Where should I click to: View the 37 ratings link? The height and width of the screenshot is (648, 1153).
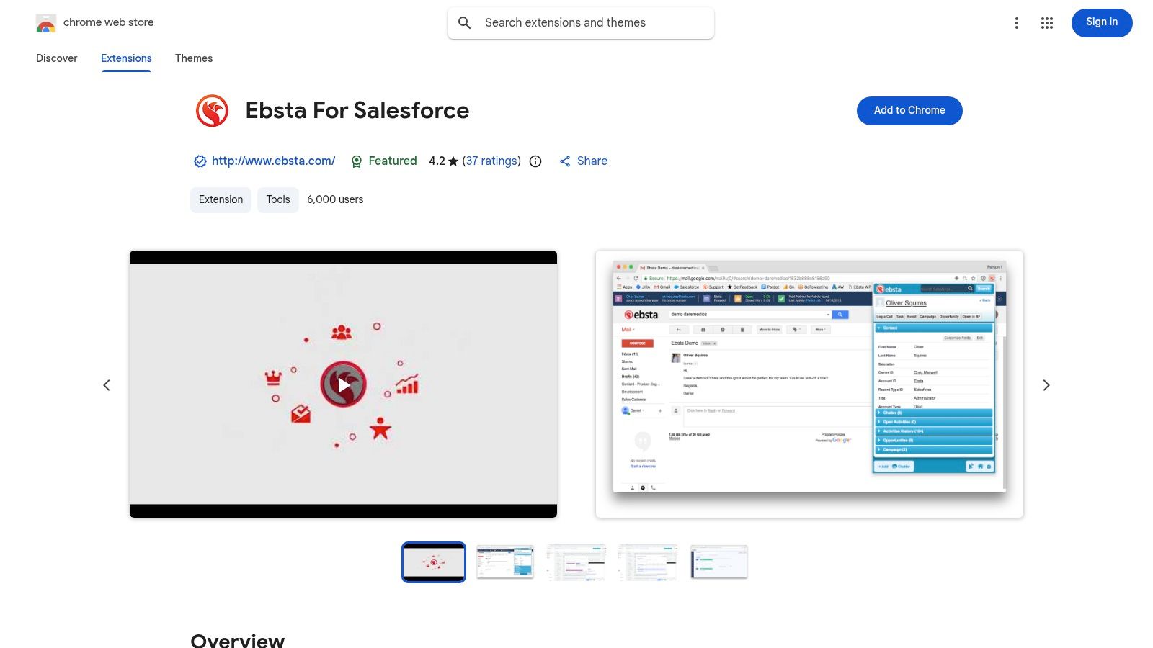(x=491, y=161)
